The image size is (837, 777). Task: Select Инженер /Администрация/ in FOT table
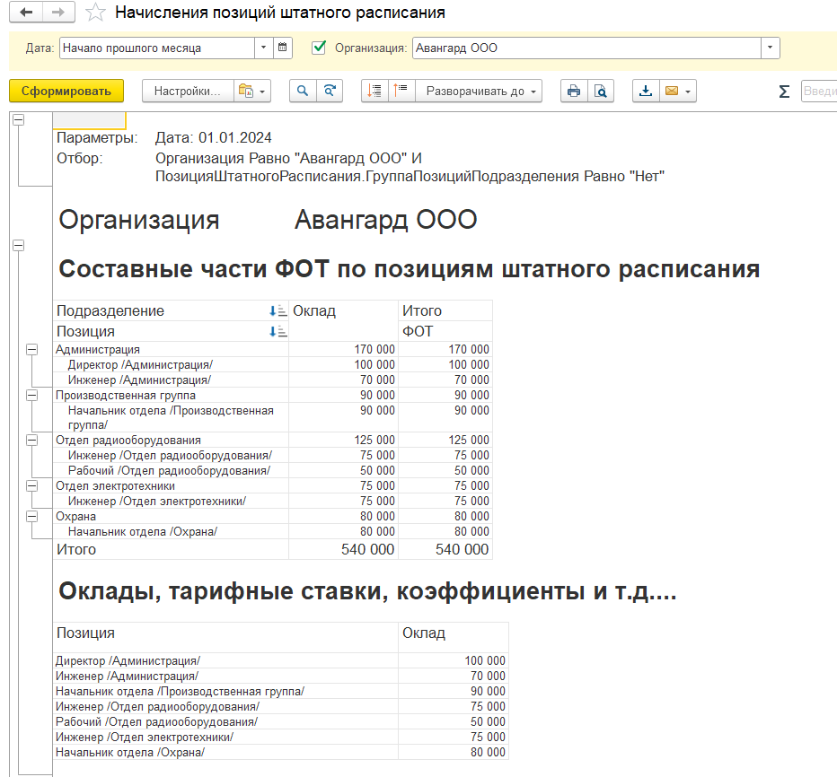[x=171, y=380]
